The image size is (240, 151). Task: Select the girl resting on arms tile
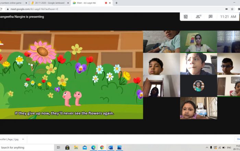point(199,108)
